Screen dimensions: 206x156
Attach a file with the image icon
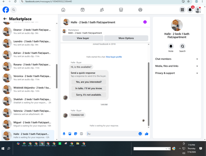[70, 134]
